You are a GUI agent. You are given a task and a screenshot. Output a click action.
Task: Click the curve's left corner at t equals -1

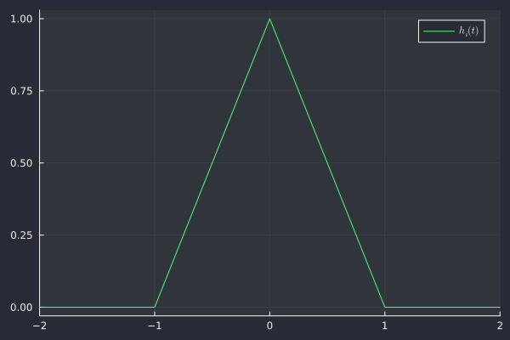point(155,307)
